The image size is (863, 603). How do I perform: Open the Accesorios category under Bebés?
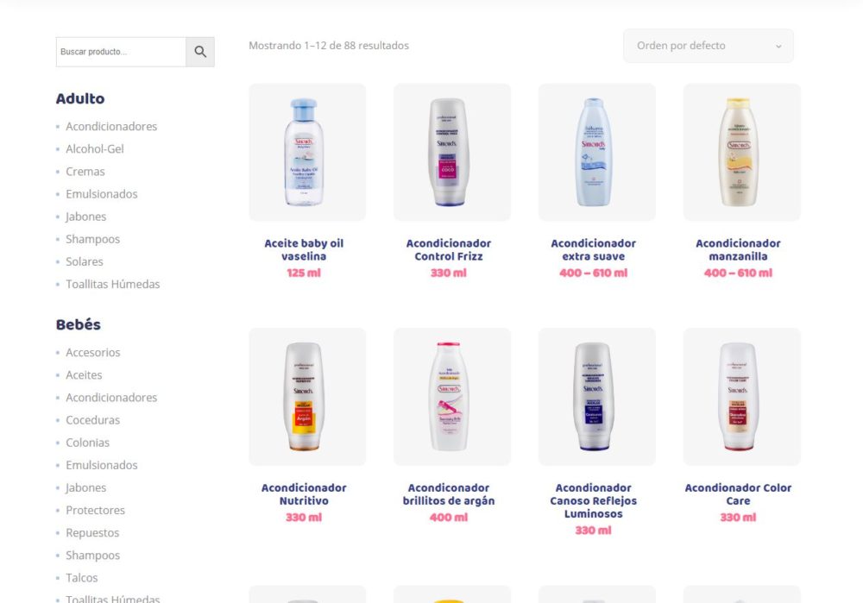[x=93, y=353]
